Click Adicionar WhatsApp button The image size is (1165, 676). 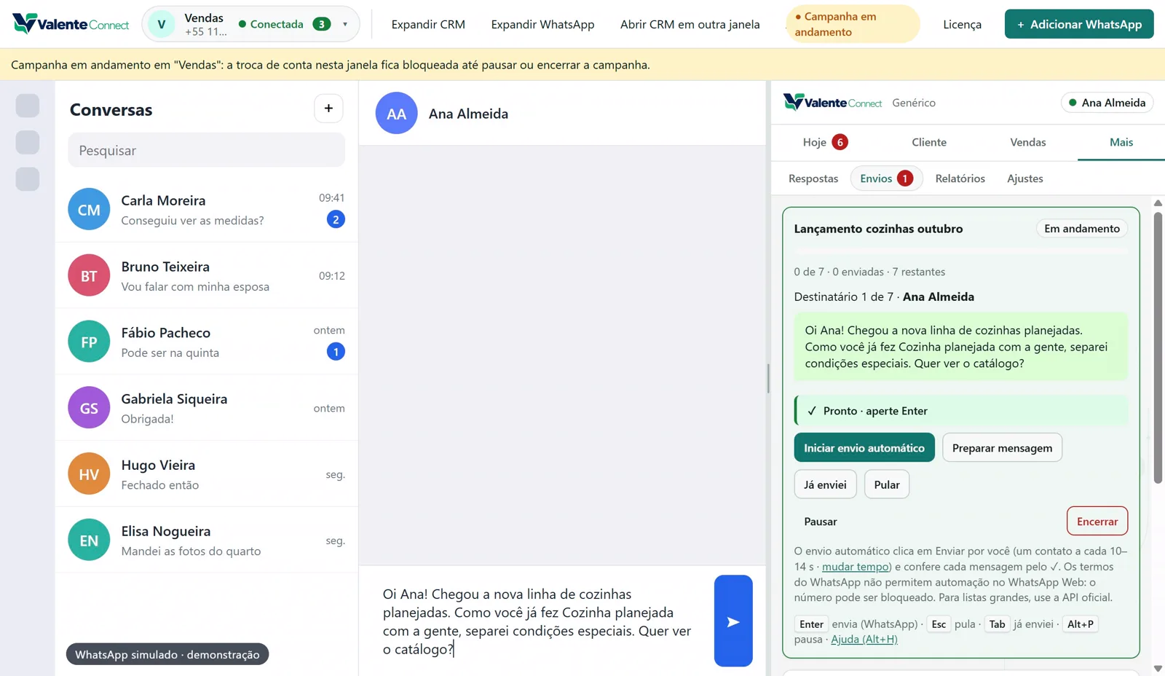coord(1079,24)
